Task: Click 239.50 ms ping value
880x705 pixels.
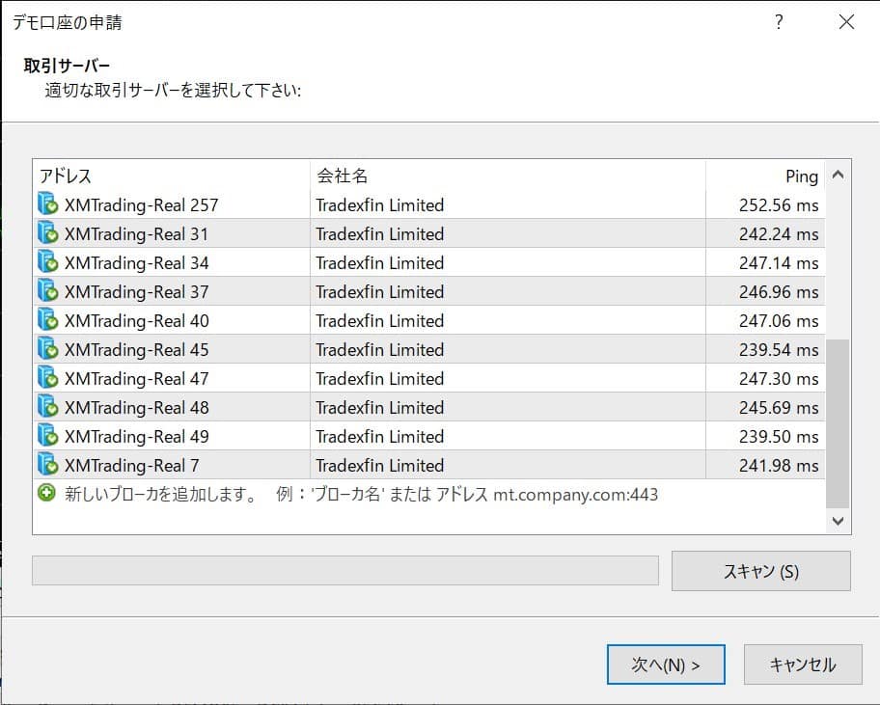Action: 779,437
